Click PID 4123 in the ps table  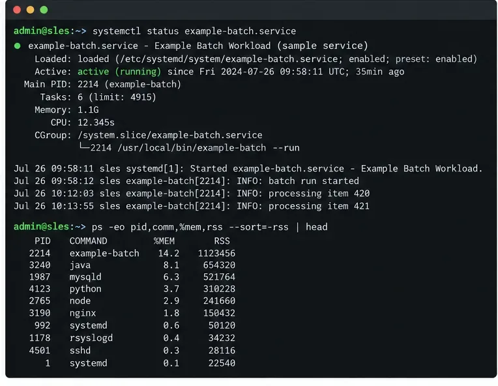(40, 289)
